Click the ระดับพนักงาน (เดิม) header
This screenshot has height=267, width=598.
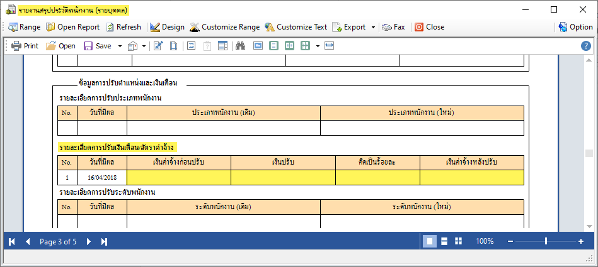224,207
